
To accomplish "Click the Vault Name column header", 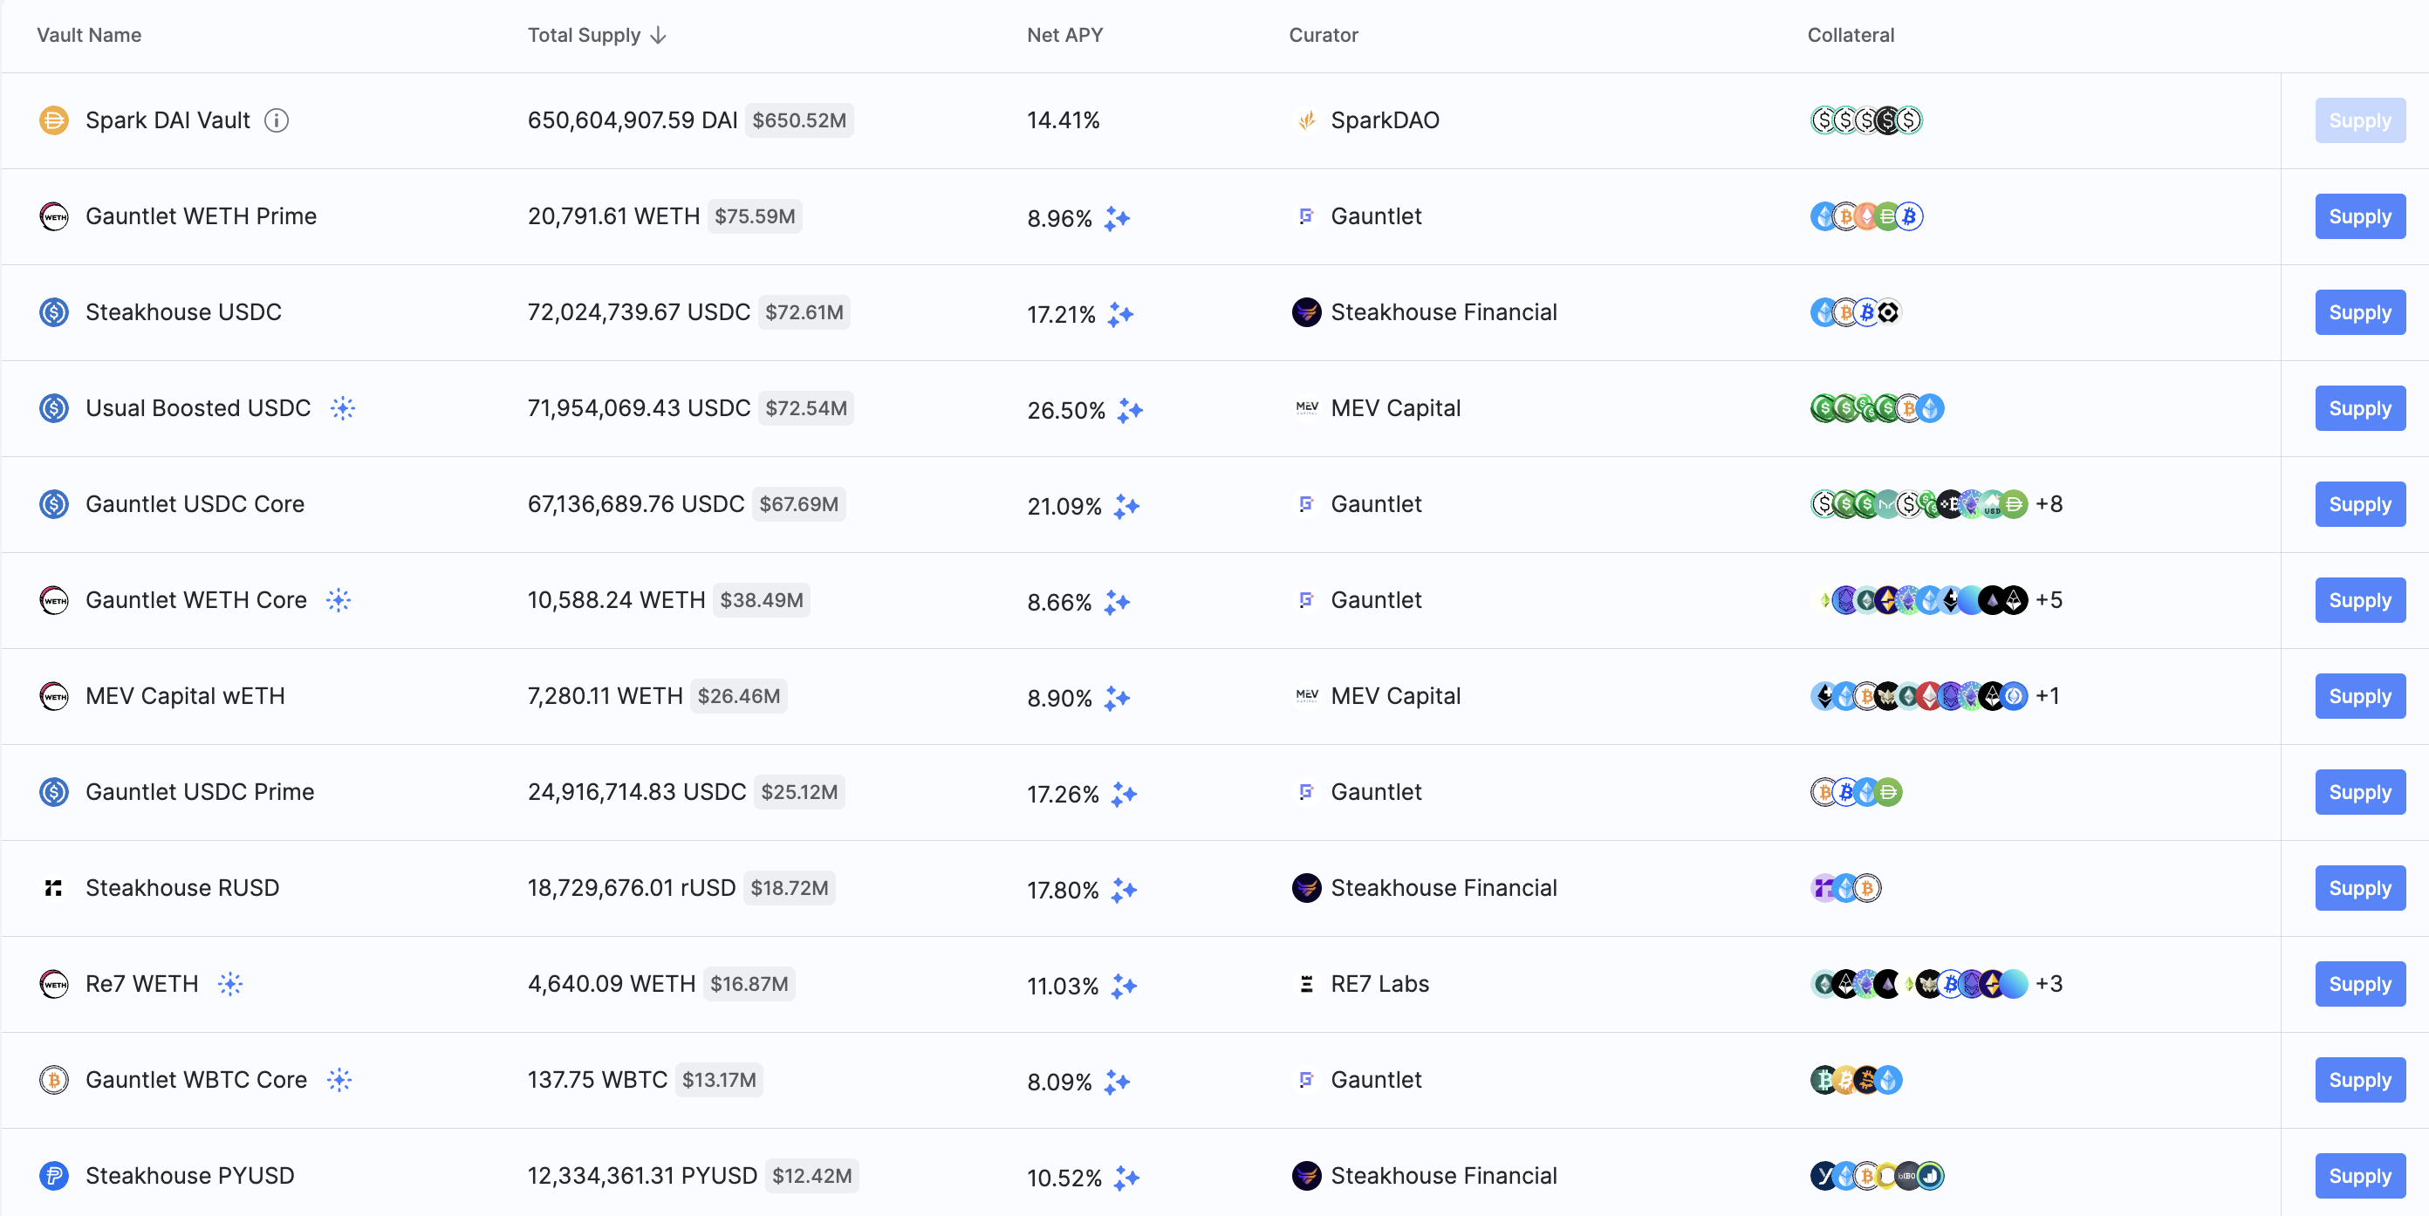I will [x=89, y=35].
